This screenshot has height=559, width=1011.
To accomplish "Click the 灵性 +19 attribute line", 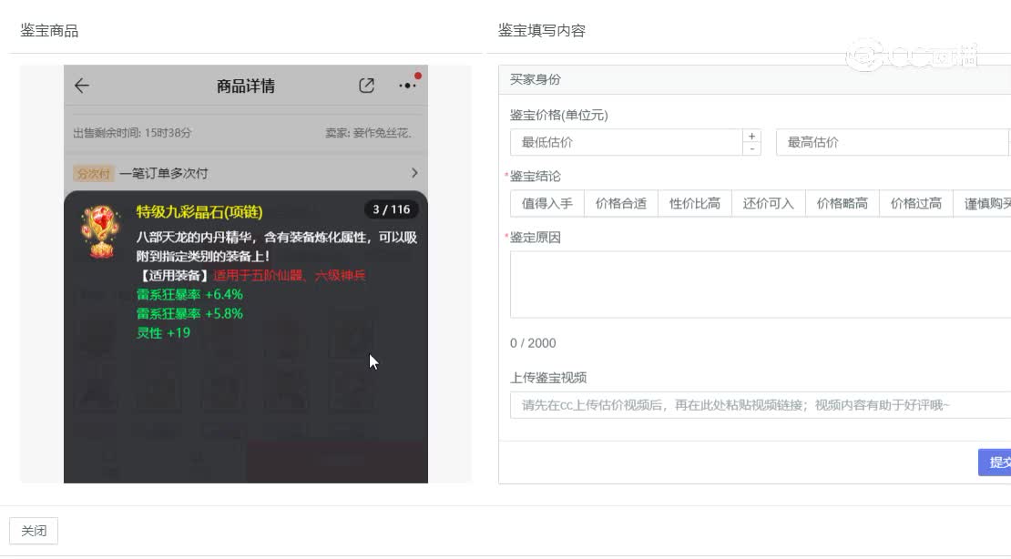I will [x=163, y=333].
